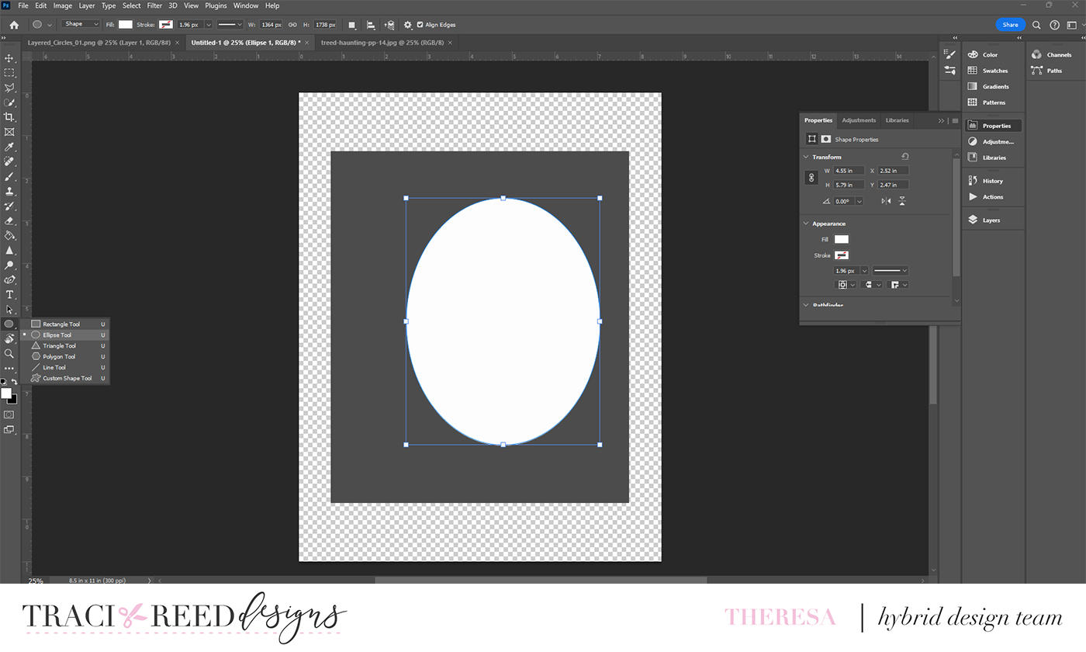Toggle the Link shape width and height
This screenshot has height=652, width=1086.
coord(811,177)
